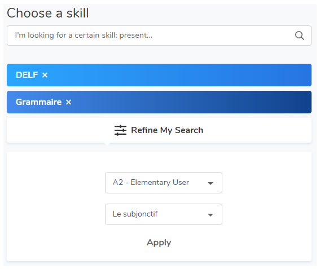Click the Le subjonctif selected text
320x269 pixels.
click(x=135, y=214)
